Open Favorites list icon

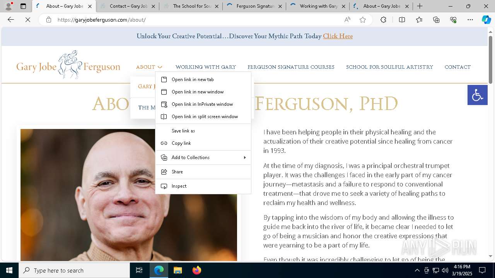(419, 20)
